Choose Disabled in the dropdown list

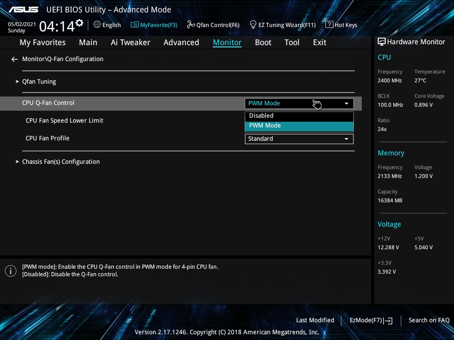[x=299, y=116]
